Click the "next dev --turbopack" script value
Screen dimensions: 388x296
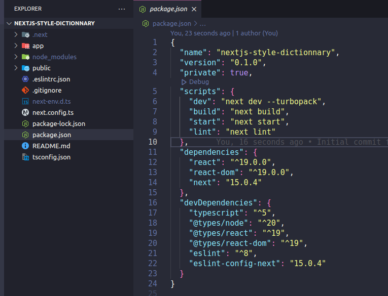(271, 102)
